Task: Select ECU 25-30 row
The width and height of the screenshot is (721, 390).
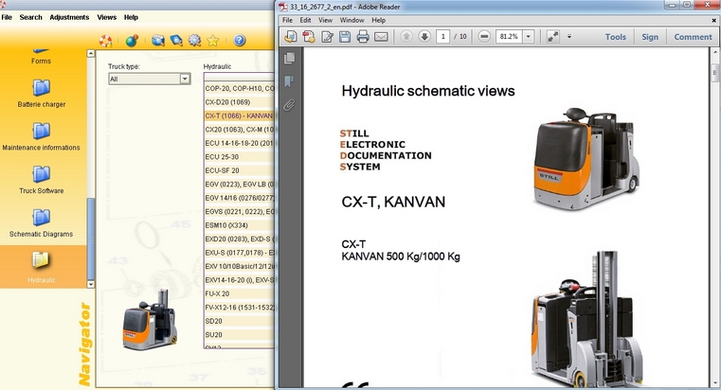Action: pyautogui.click(x=239, y=156)
